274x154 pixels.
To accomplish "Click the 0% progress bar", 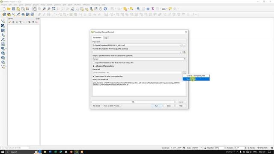I will tap(133, 102).
